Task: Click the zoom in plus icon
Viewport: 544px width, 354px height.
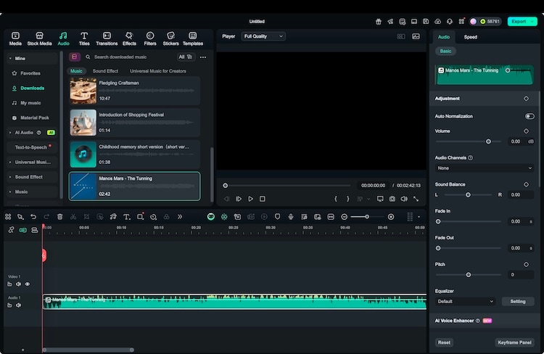Action: point(391,217)
